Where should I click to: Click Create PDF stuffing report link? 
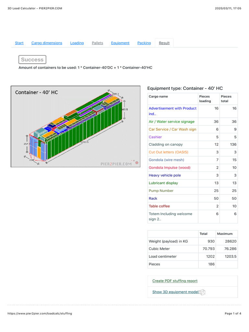(x=175, y=281)
